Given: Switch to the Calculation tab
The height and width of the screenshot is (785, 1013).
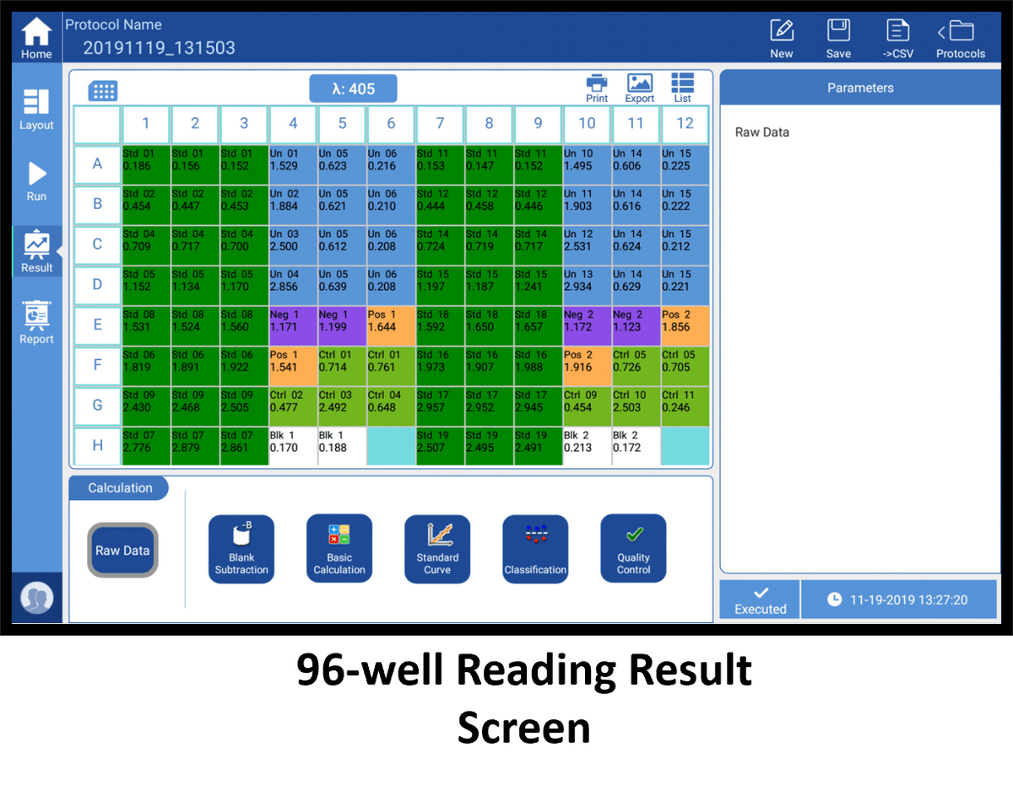Looking at the screenshot, I should click(x=118, y=487).
